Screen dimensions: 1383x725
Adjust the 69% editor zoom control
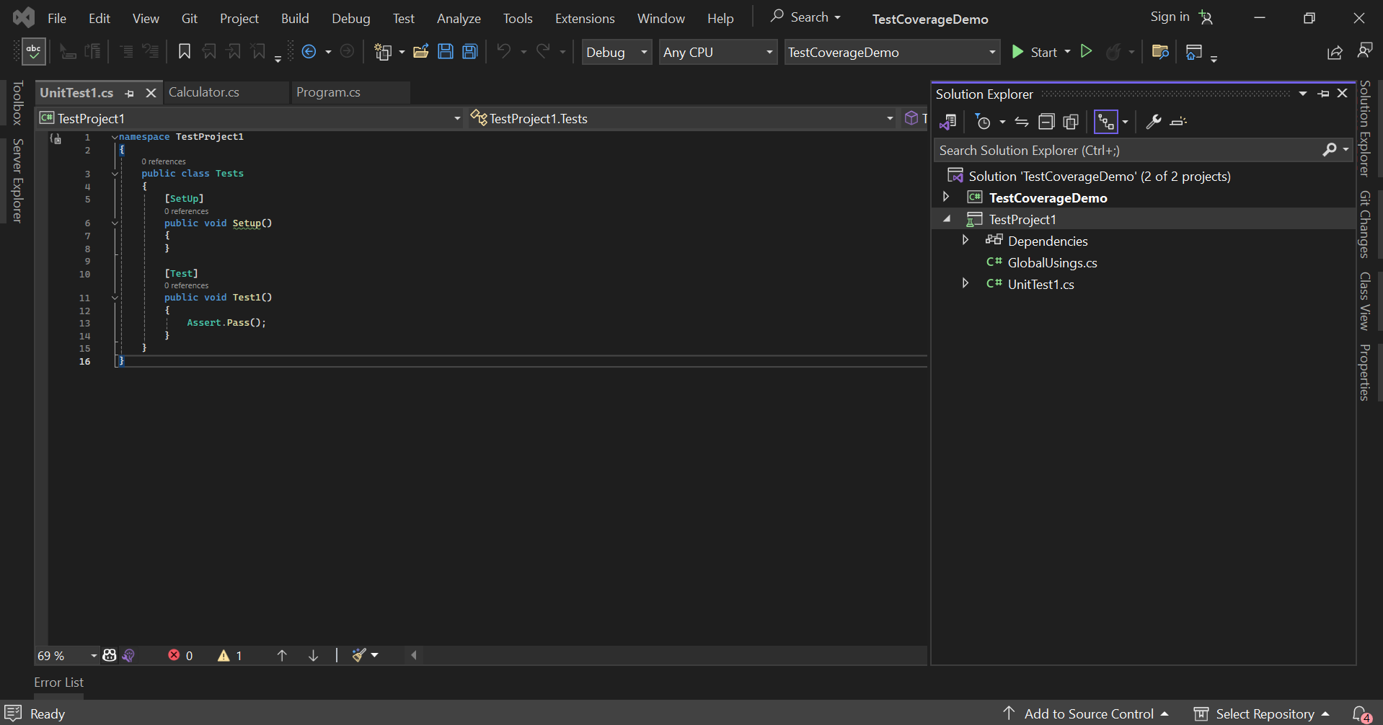tap(63, 654)
